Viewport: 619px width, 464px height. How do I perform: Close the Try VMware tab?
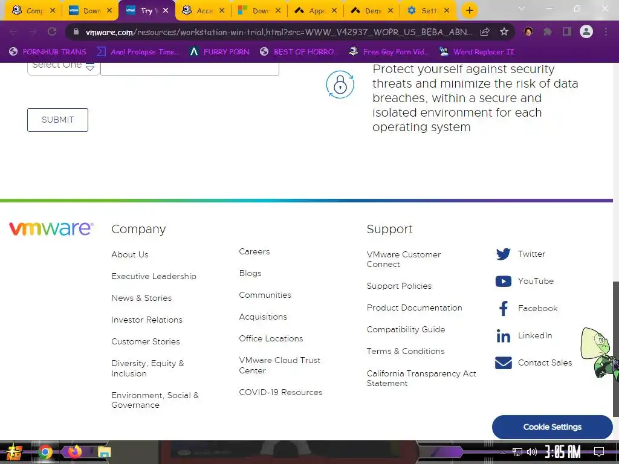tap(166, 11)
